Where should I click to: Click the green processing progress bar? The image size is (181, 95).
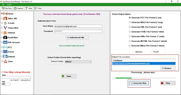pyautogui.click(x=145, y=78)
